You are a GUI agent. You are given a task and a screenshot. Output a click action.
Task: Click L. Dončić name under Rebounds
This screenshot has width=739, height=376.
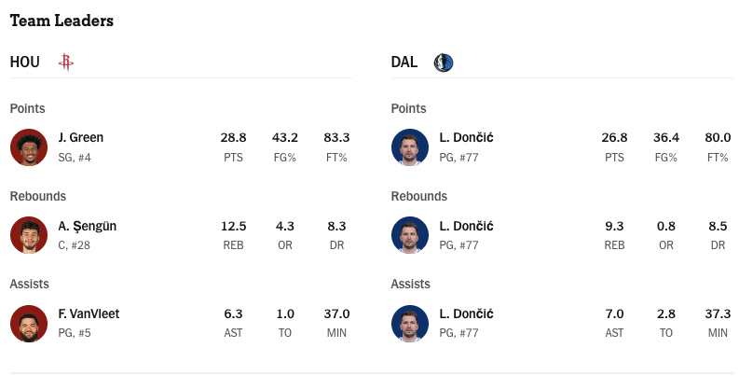point(466,226)
